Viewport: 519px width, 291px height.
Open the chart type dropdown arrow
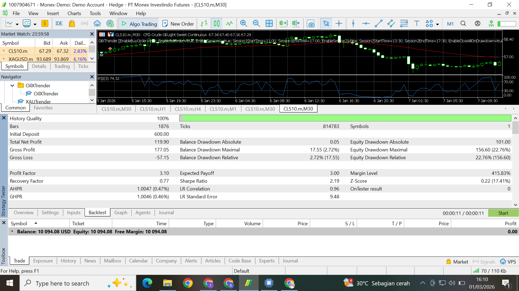pyautogui.click(x=17, y=24)
